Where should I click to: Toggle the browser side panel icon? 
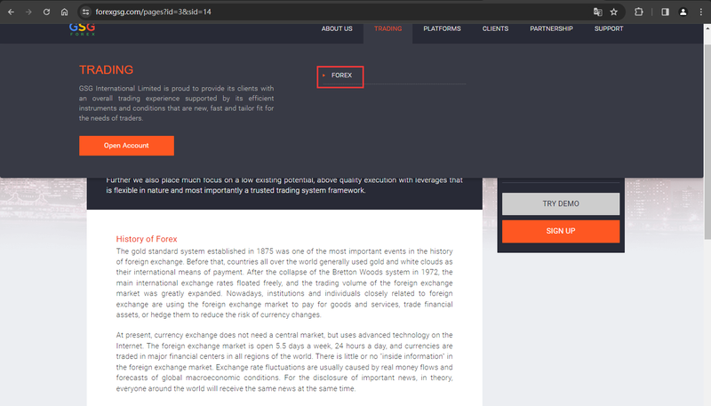pos(665,12)
